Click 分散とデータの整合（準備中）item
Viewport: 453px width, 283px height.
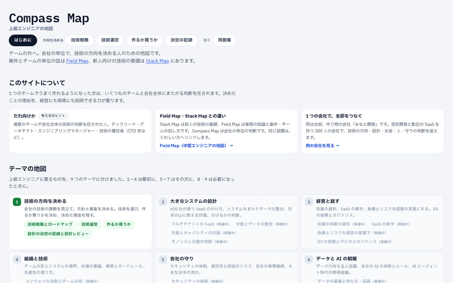[262, 224]
